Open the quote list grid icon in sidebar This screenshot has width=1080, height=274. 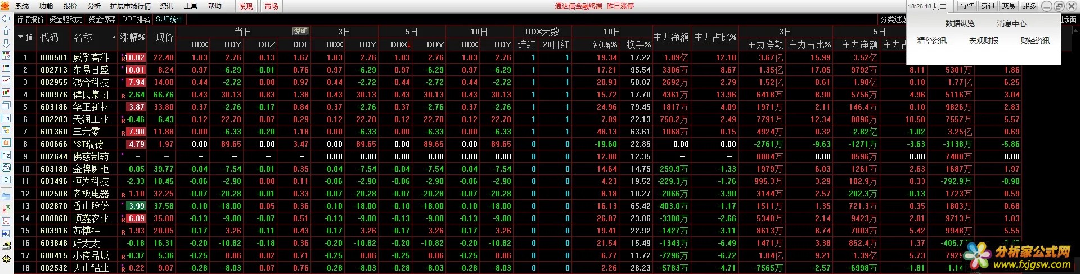pos(6,68)
